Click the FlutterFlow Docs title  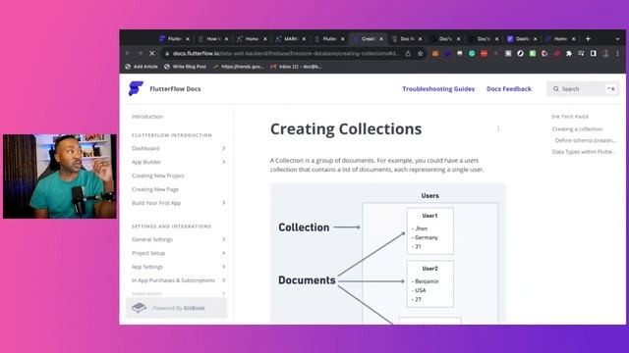pos(175,89)
